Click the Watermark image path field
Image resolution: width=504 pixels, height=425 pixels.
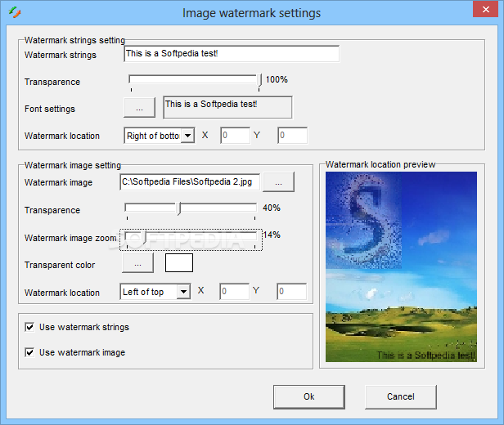tap(190, 182)
